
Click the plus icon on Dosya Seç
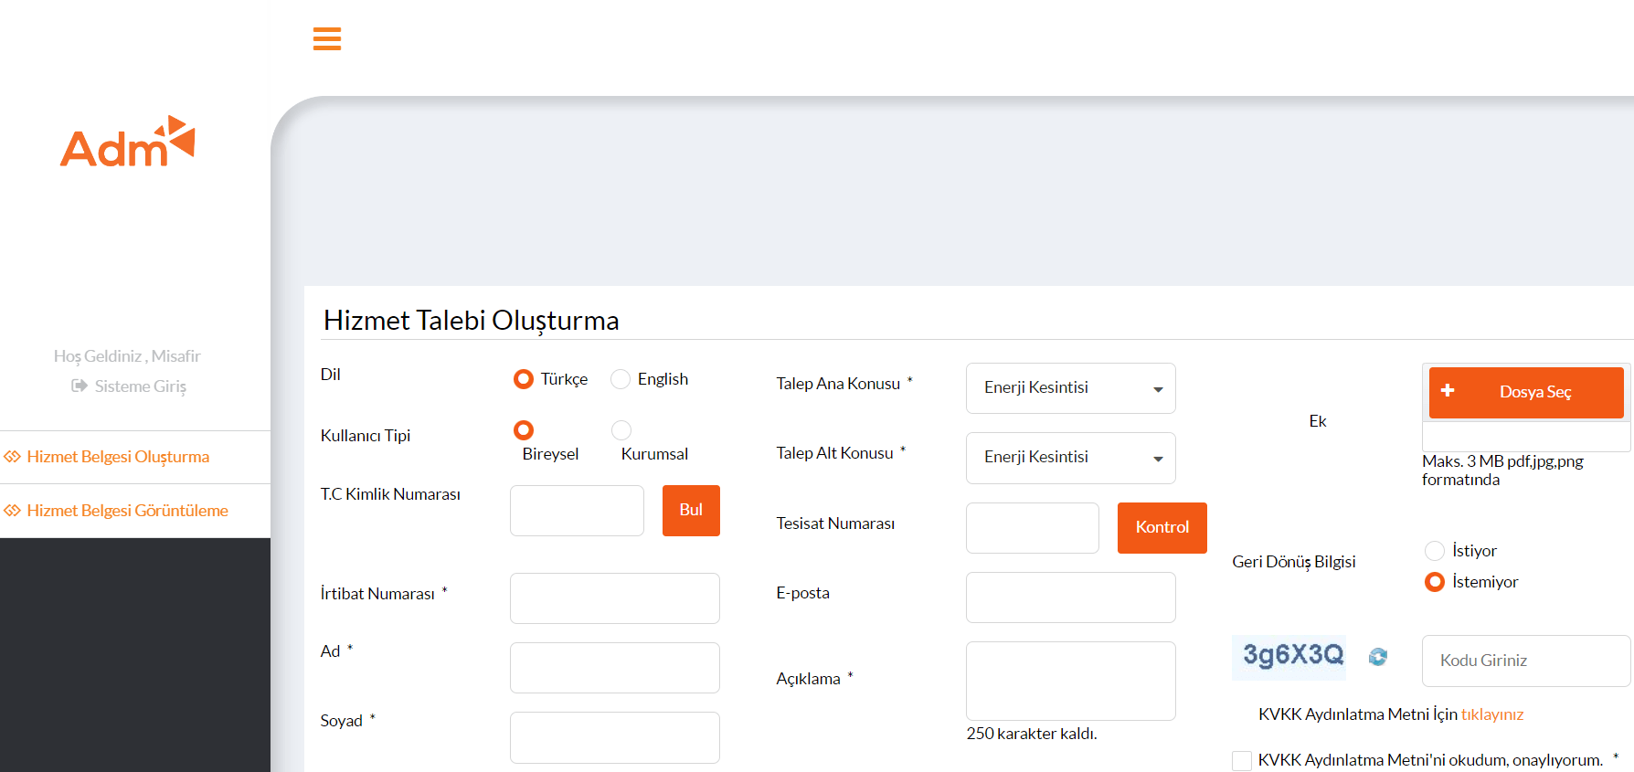click(x=1448, y=391)
